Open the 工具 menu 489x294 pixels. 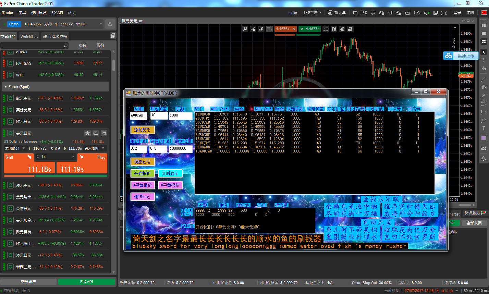(x=22, y=13)
